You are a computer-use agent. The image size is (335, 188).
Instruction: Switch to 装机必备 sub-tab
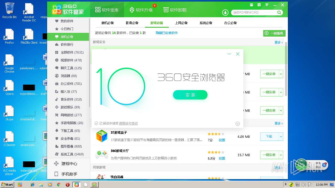(x=108, y=23)
